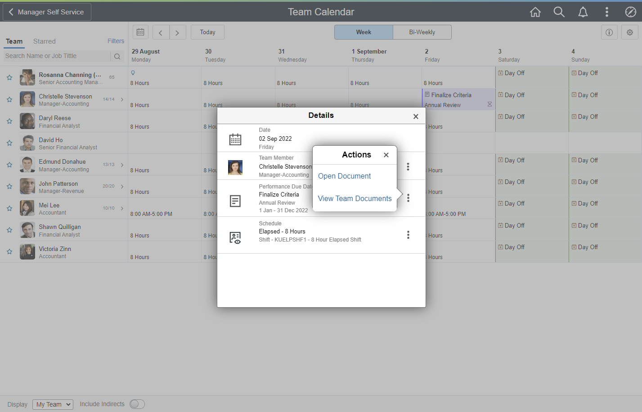Open calendar preferences via the gear icon
Screen dimensions: 642x412
point(630,32)
